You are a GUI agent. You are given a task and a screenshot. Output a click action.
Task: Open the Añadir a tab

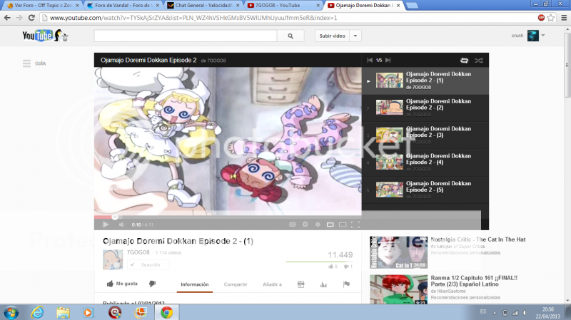point(272,284)
